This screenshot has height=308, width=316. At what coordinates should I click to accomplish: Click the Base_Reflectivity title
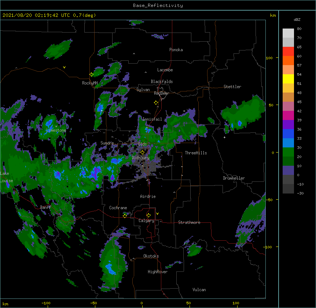pyautogui.click(x=158, y=5)
